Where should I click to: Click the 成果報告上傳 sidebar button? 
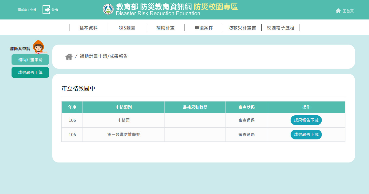point(30,73)
